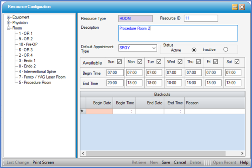Collapse the Room tree node

8,28
